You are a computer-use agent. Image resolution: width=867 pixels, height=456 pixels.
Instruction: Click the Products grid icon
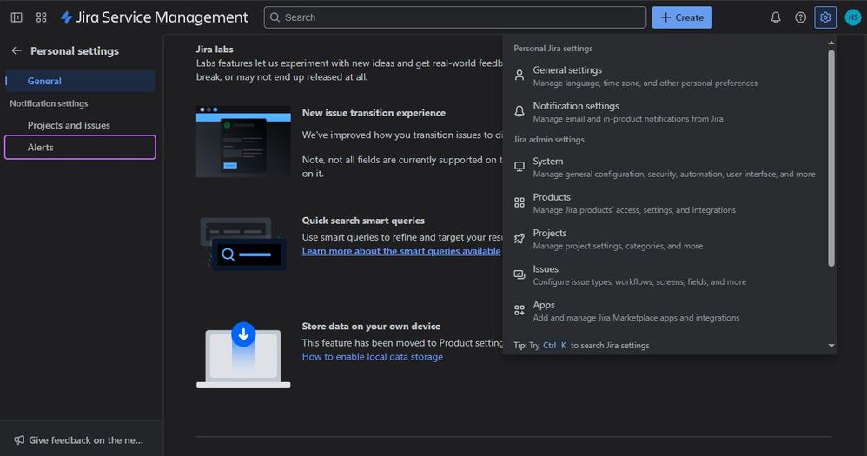coord(520,202)
